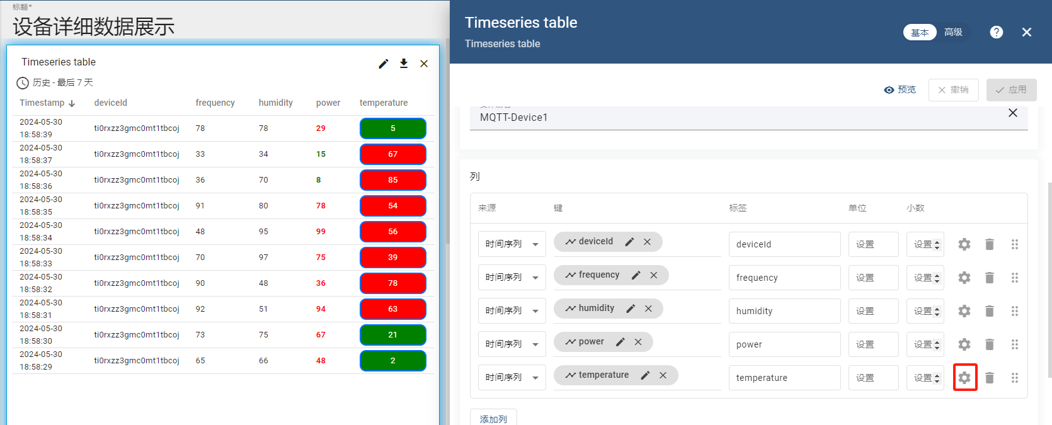This screenshot has width=1052, height=425.
Task: Adjust decimals stepper for temperature row
Action: click(937, 378)
